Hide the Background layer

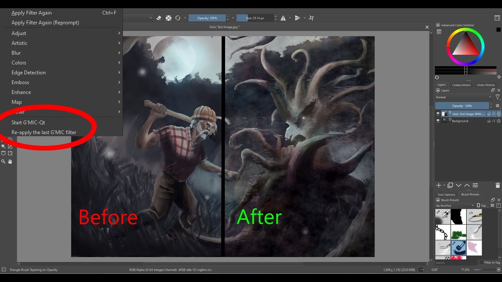(x=438, y=121)
